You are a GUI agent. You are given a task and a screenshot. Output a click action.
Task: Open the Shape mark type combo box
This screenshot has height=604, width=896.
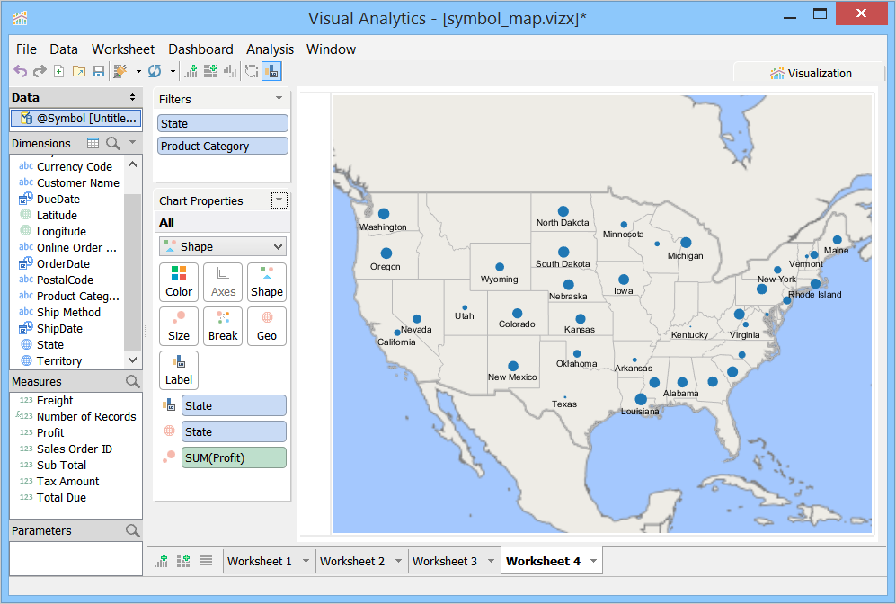coord(222,247)
